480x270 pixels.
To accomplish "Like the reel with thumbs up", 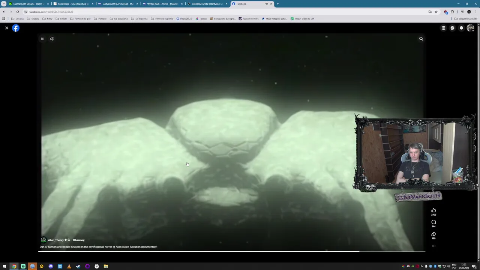I will point(433,210).
